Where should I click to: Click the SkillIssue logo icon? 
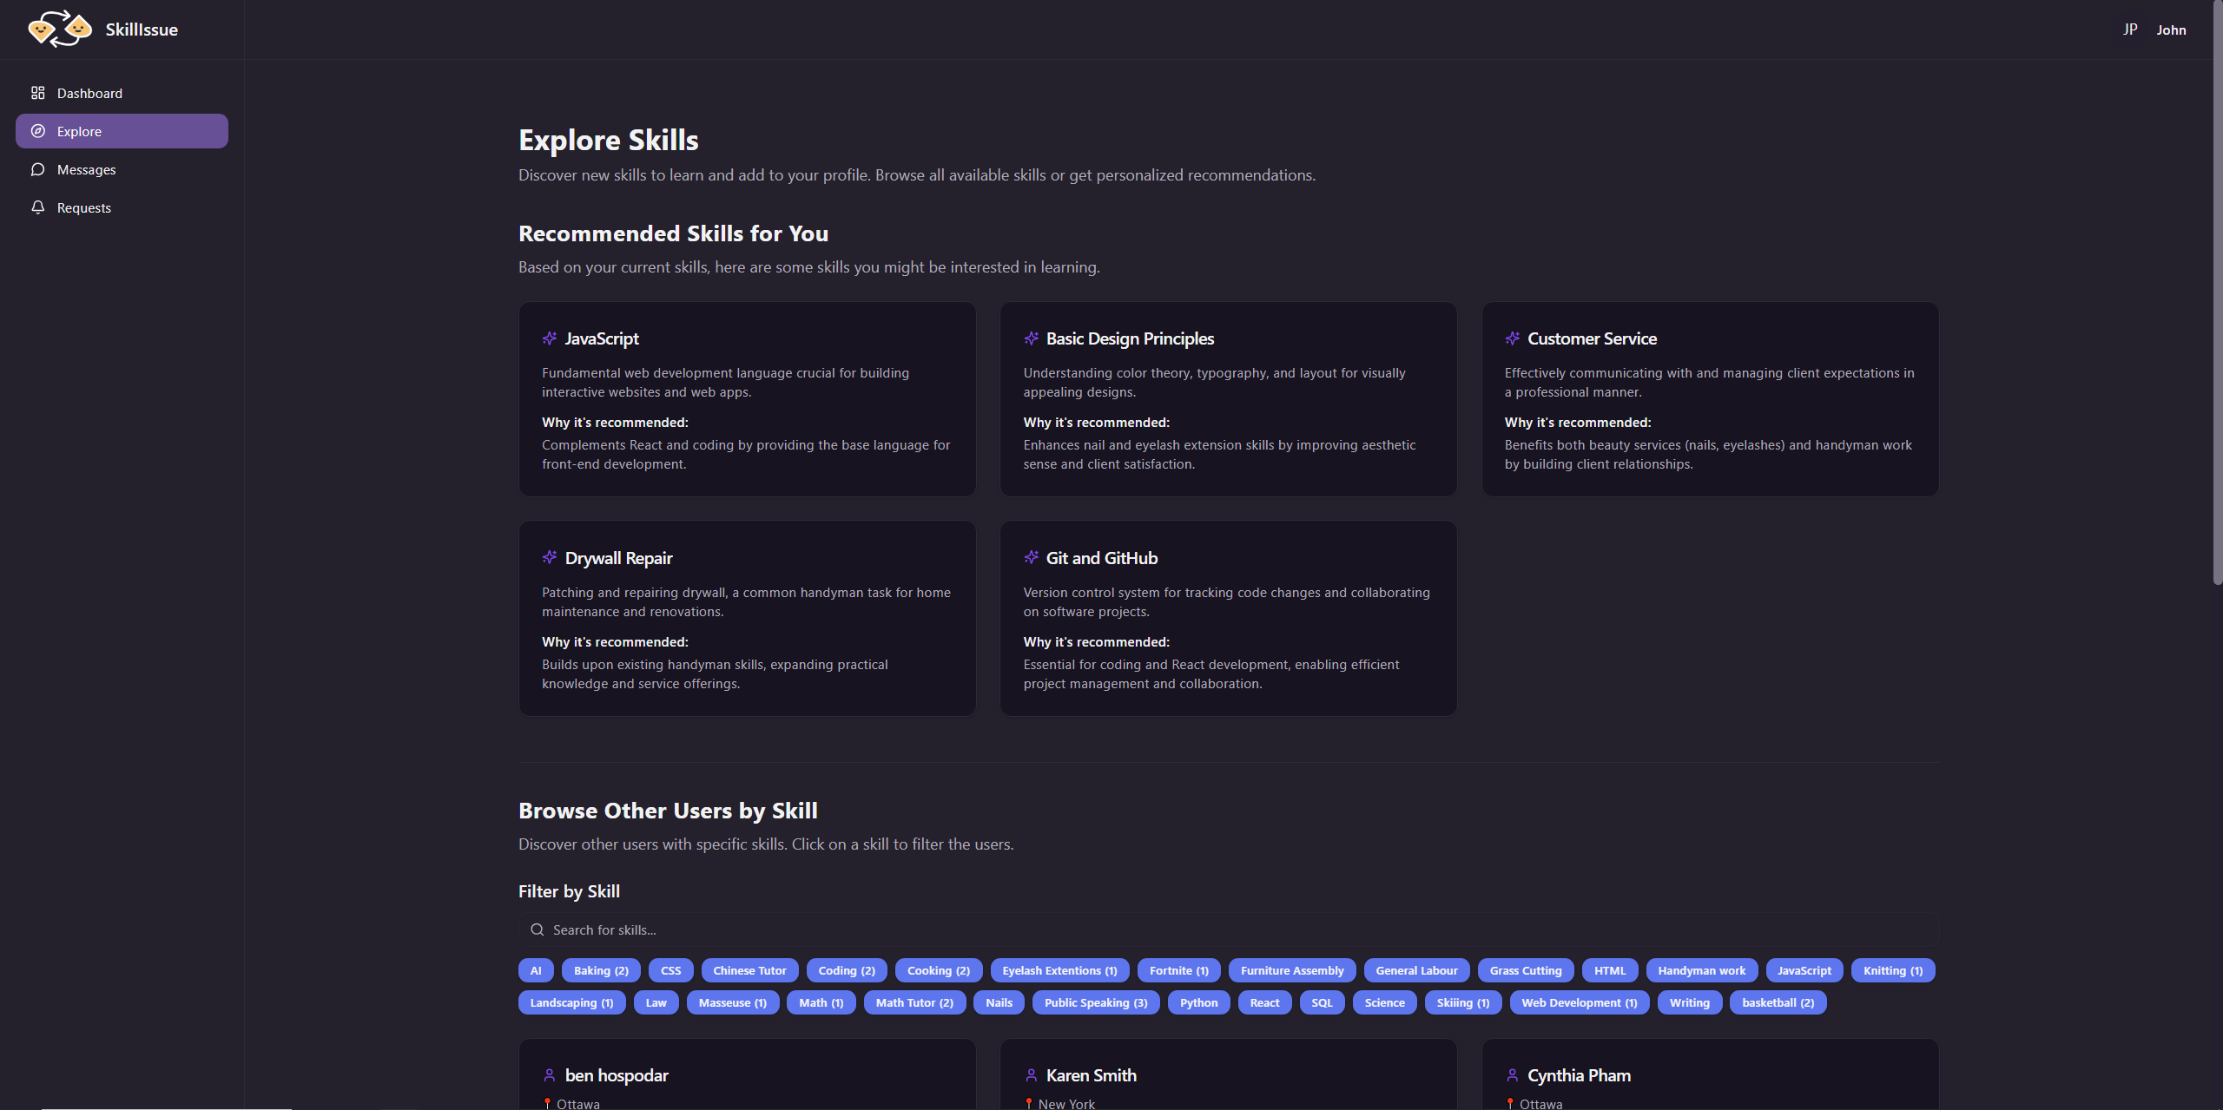coord(59,29)
